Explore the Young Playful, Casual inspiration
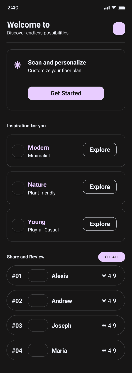The height and width of the screenshot is (373, 132). (100, 224)
